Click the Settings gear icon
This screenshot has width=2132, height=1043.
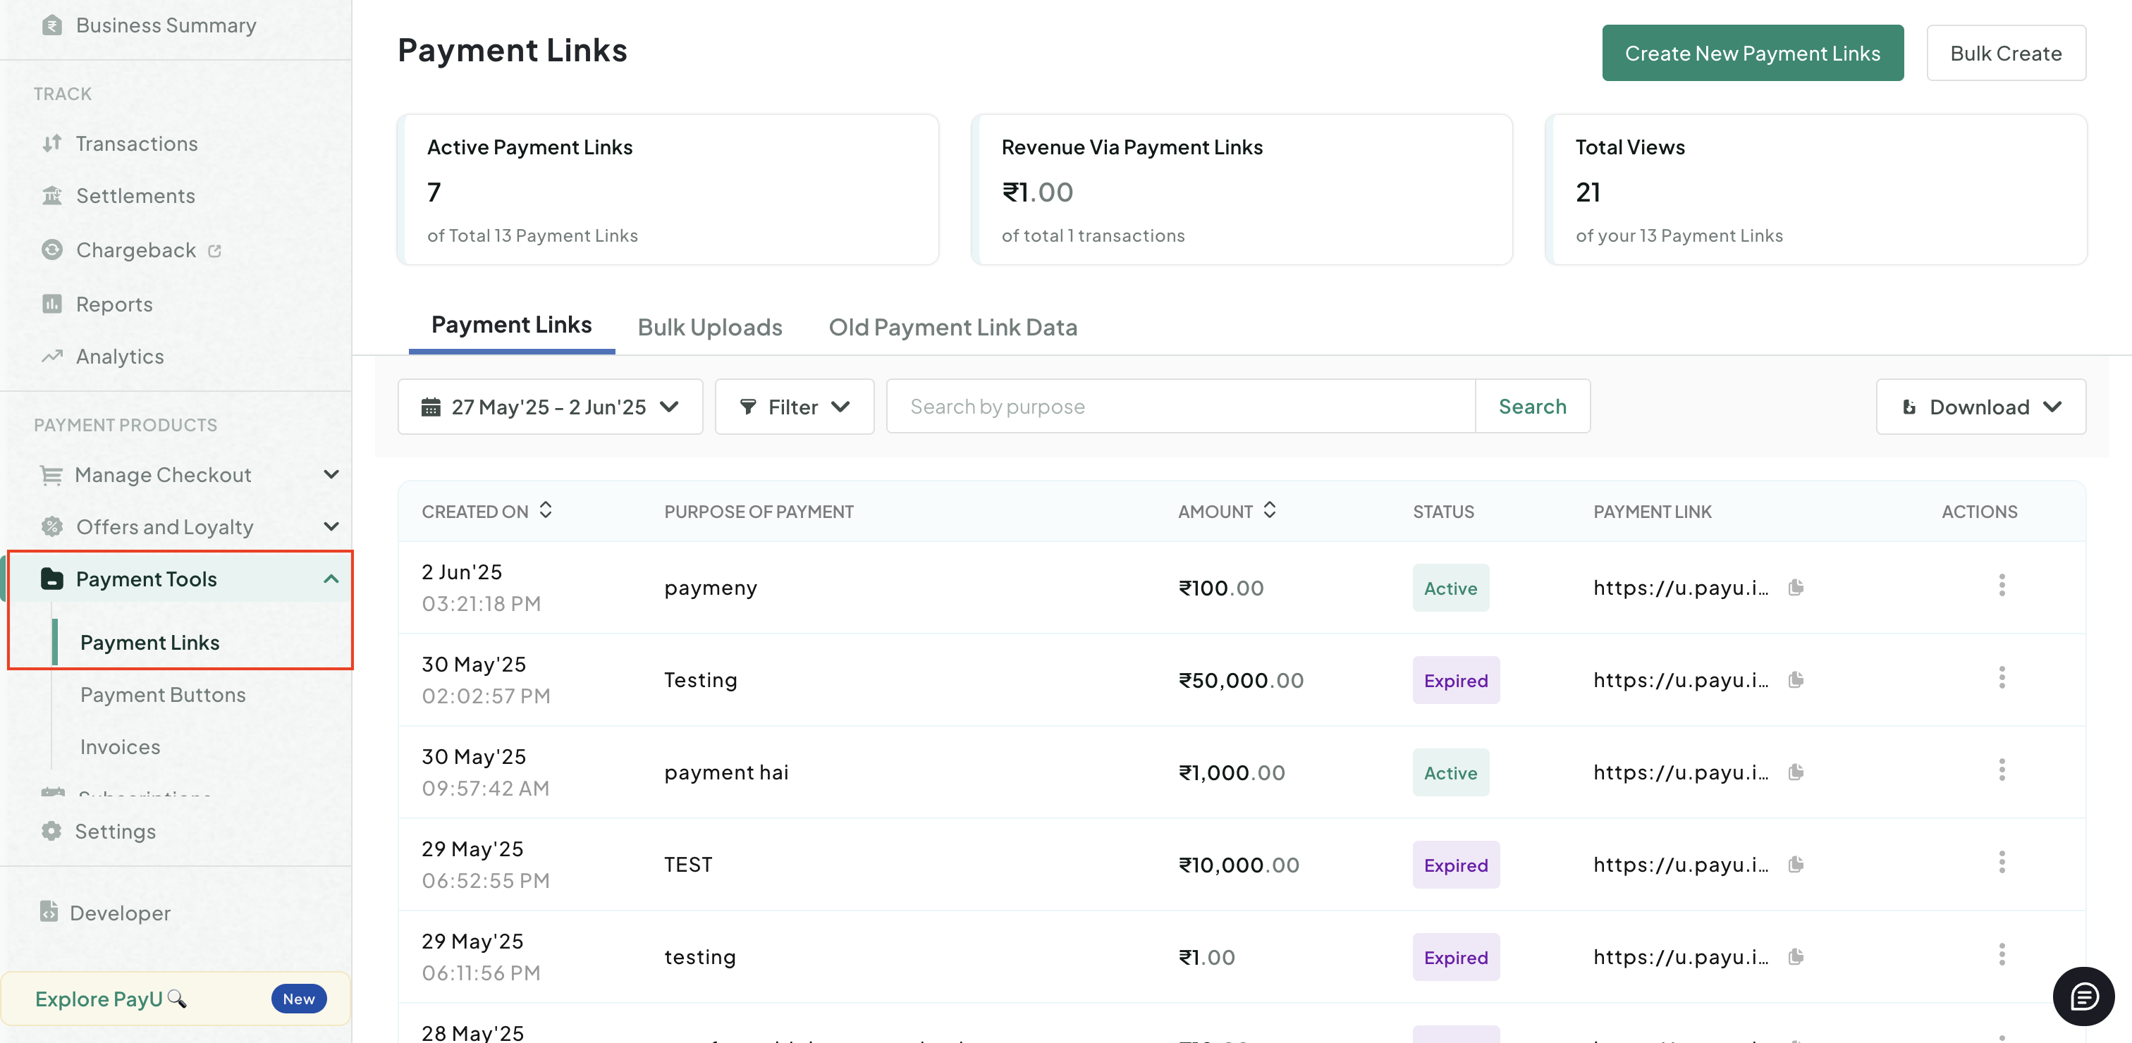[51, 830]
